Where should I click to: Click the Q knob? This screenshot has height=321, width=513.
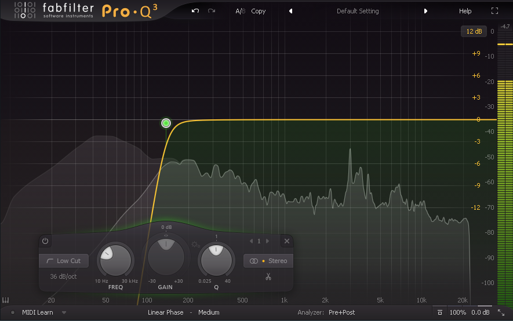[216, 260]
